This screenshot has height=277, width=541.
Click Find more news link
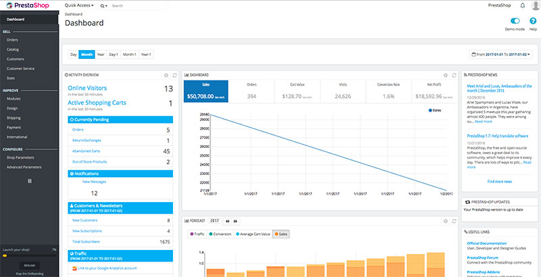[x=500, y=182]
